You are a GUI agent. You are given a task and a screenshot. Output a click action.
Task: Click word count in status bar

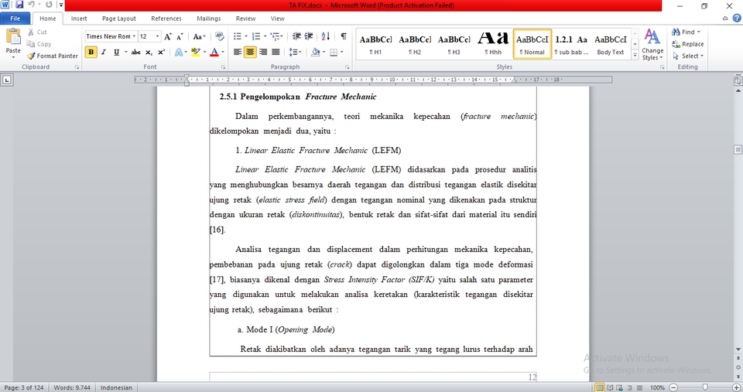tap(71, 387)
